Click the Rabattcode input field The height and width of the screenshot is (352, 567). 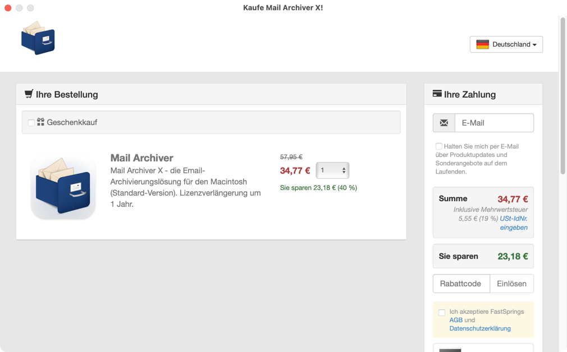click(x=461, y=284)
